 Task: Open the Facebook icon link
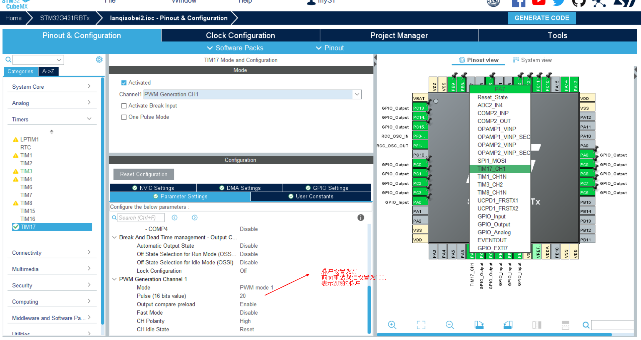[x=518, y=3]
